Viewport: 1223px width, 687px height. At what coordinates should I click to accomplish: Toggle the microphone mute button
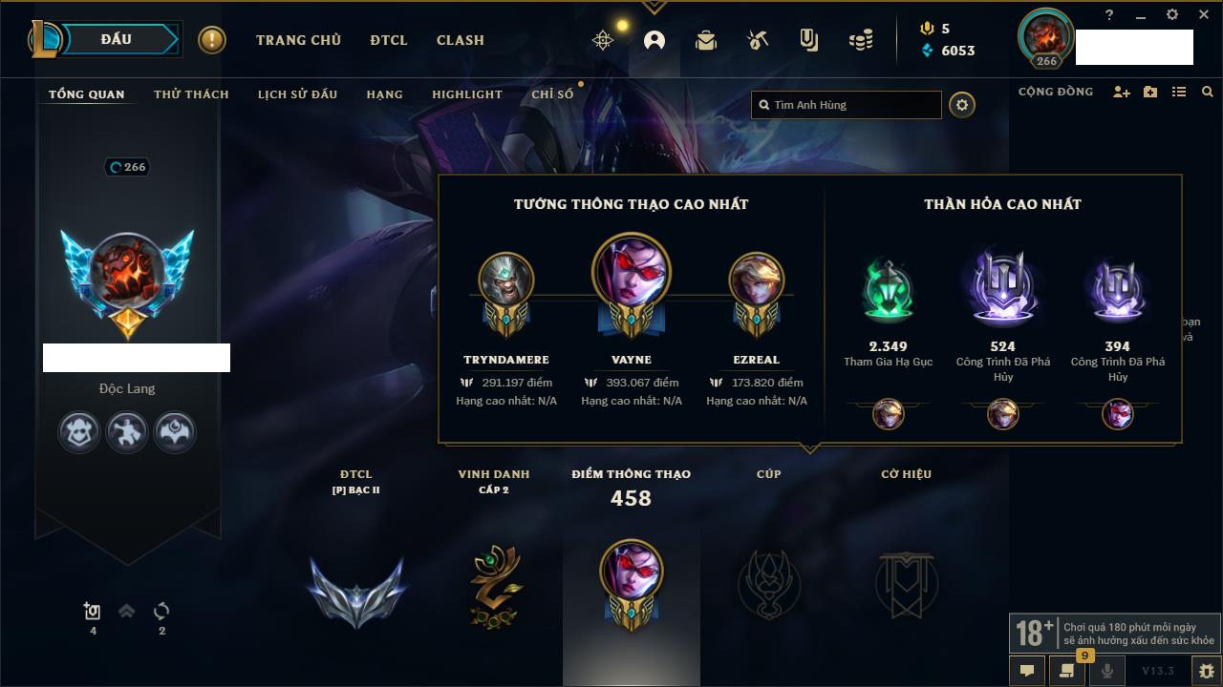[x=1107, y=671]
